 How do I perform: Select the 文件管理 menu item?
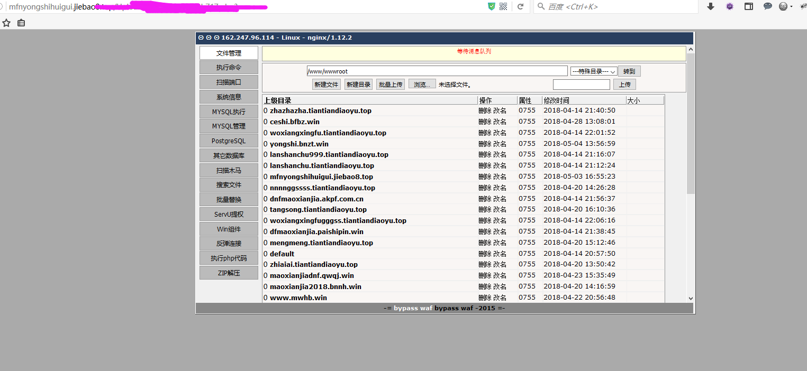coord(229,53)
